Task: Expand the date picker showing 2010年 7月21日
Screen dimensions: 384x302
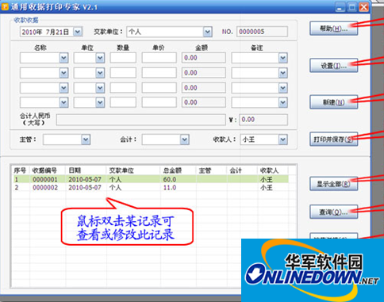Action: tap(78, 32)
